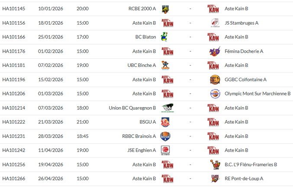Click the JS Stambruges A team logo
Viewport: 293px width, 187px height.
(x=215, y=23)
